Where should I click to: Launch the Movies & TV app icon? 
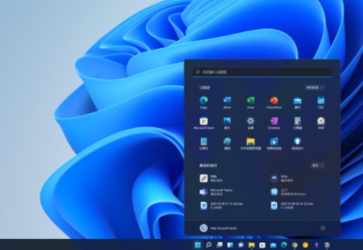tap(274, 141)
